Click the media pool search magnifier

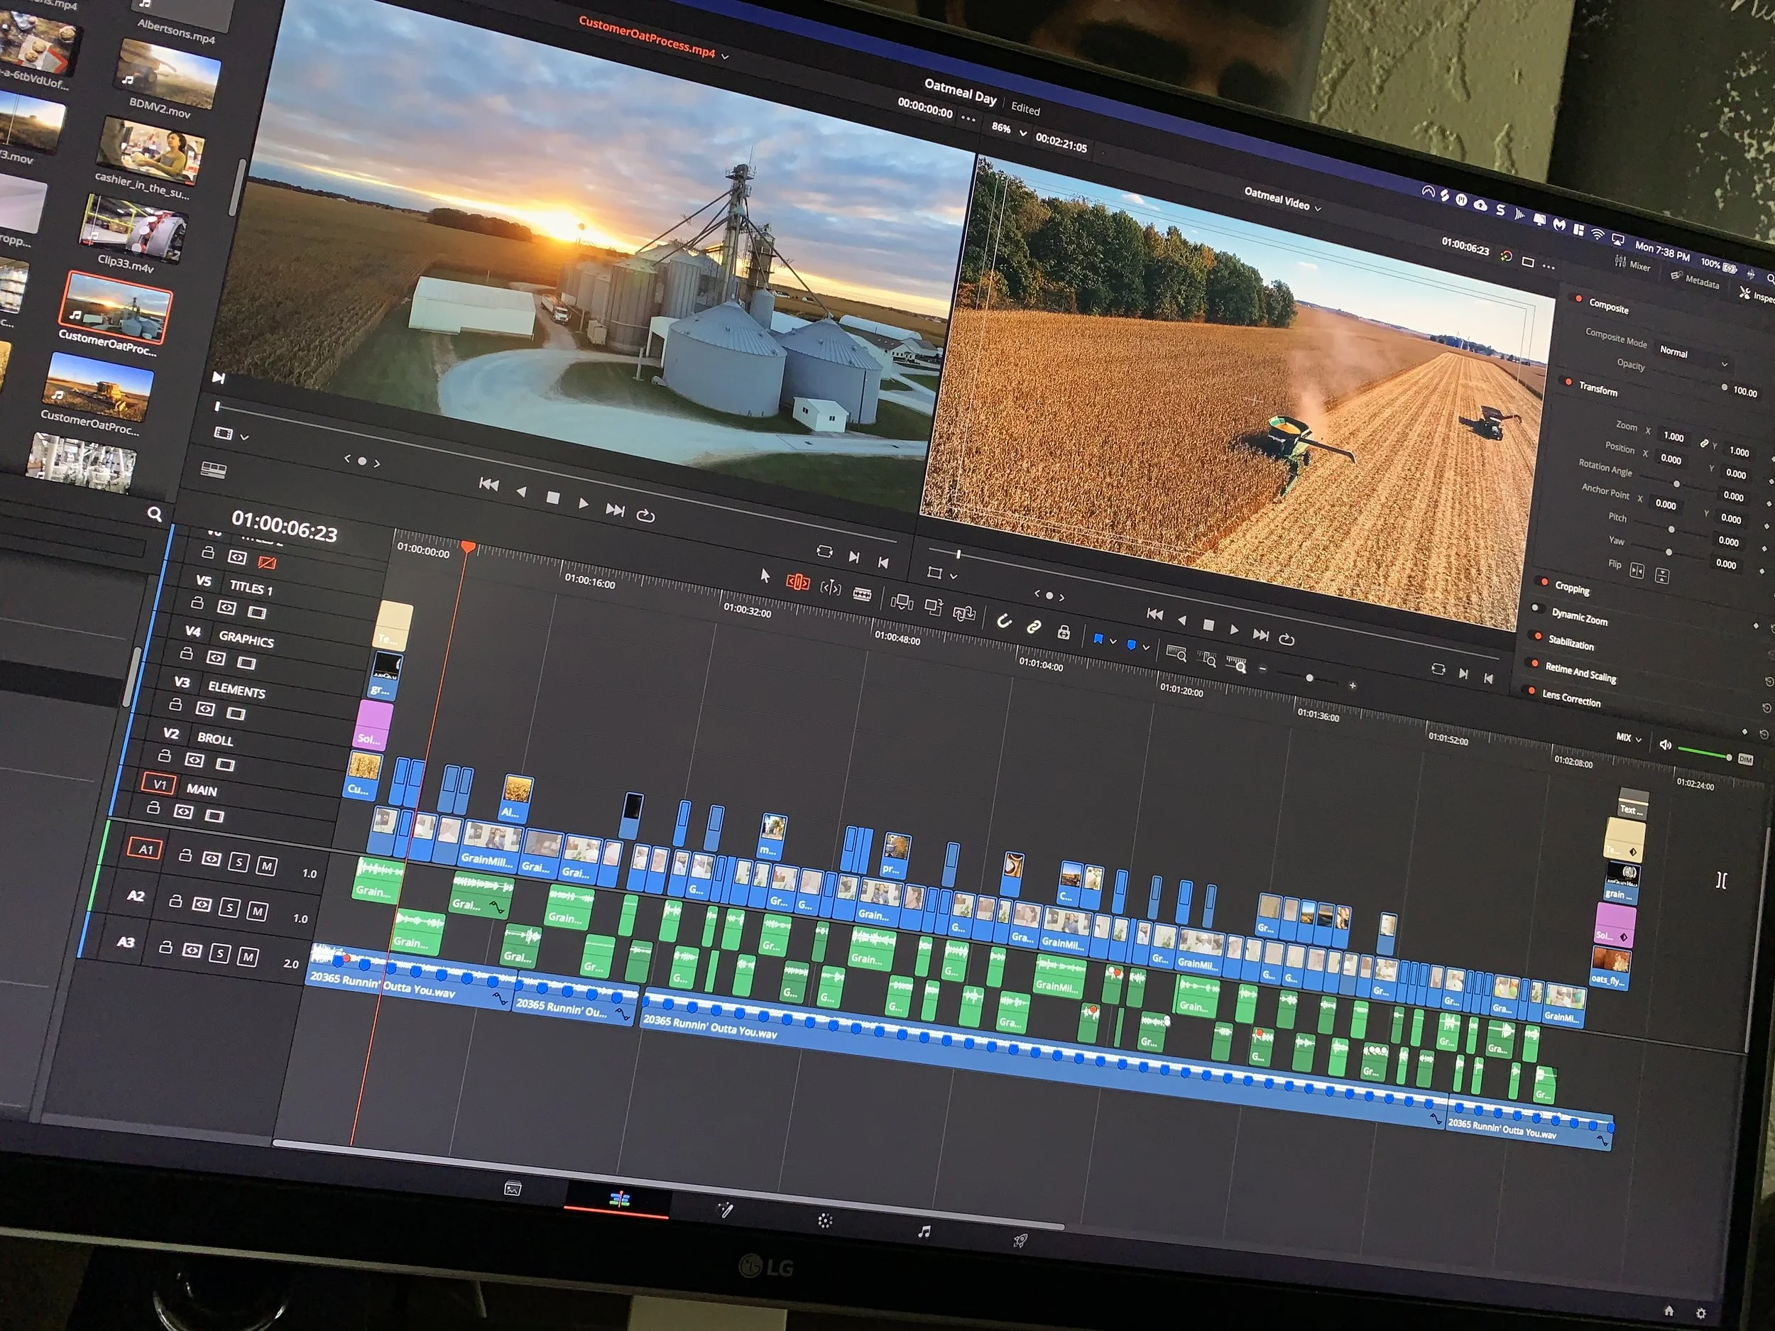pyautogui.click(x=155, y=513)
